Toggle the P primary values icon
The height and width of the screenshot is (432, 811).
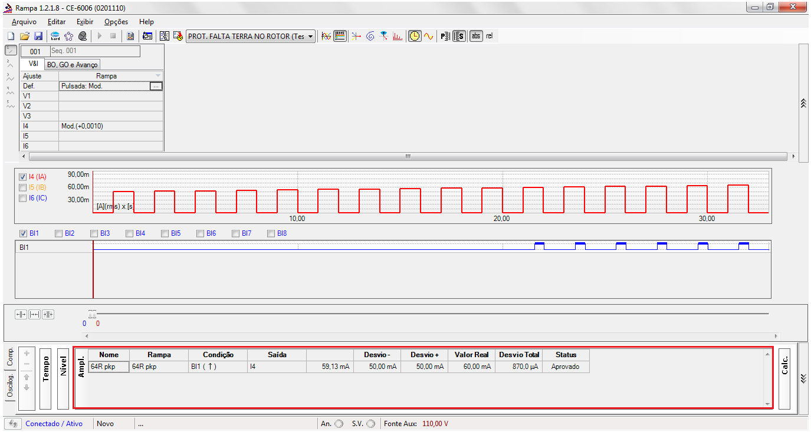(445, 36)
